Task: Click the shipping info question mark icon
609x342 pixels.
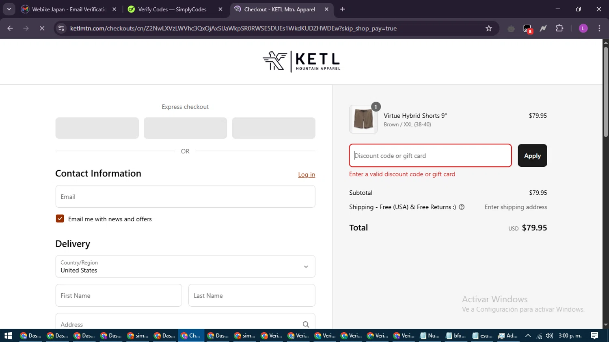Action: click(462, 207)
